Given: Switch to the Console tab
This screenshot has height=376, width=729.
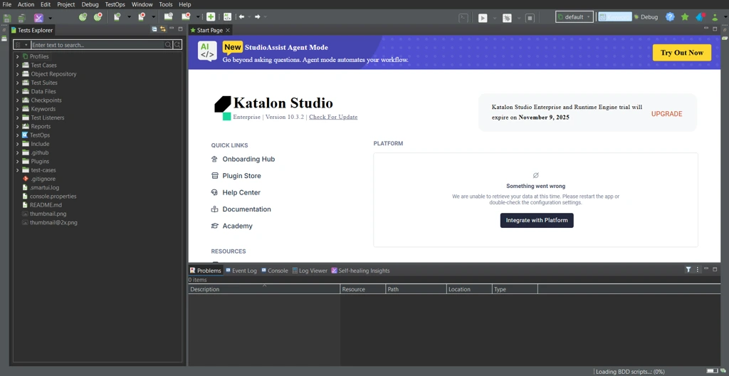Looking at the screenshot, I should pyautogui.click(x=275, y=271).
